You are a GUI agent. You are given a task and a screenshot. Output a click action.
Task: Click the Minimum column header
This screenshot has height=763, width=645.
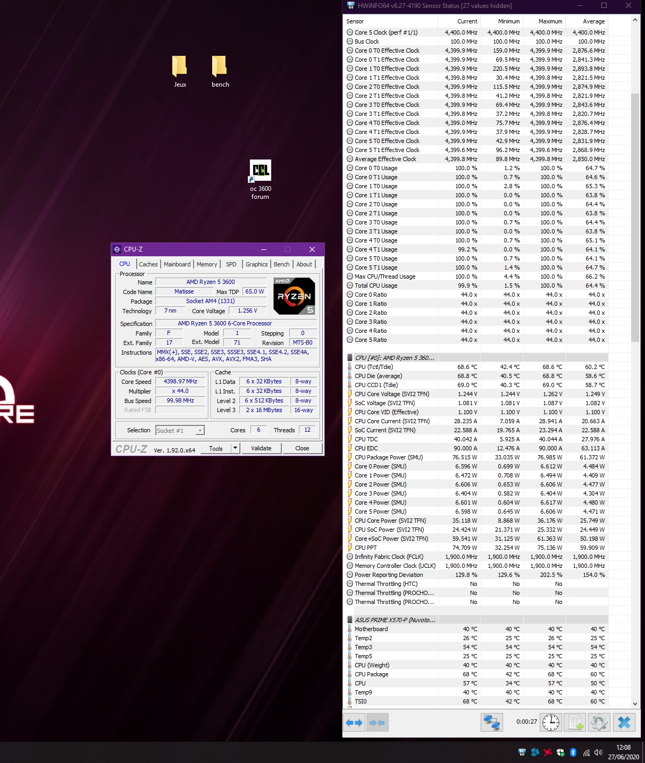point(502,21)
